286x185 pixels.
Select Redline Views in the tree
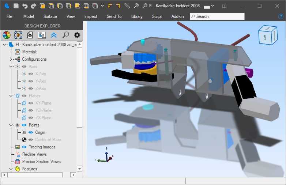coord(34,154)
